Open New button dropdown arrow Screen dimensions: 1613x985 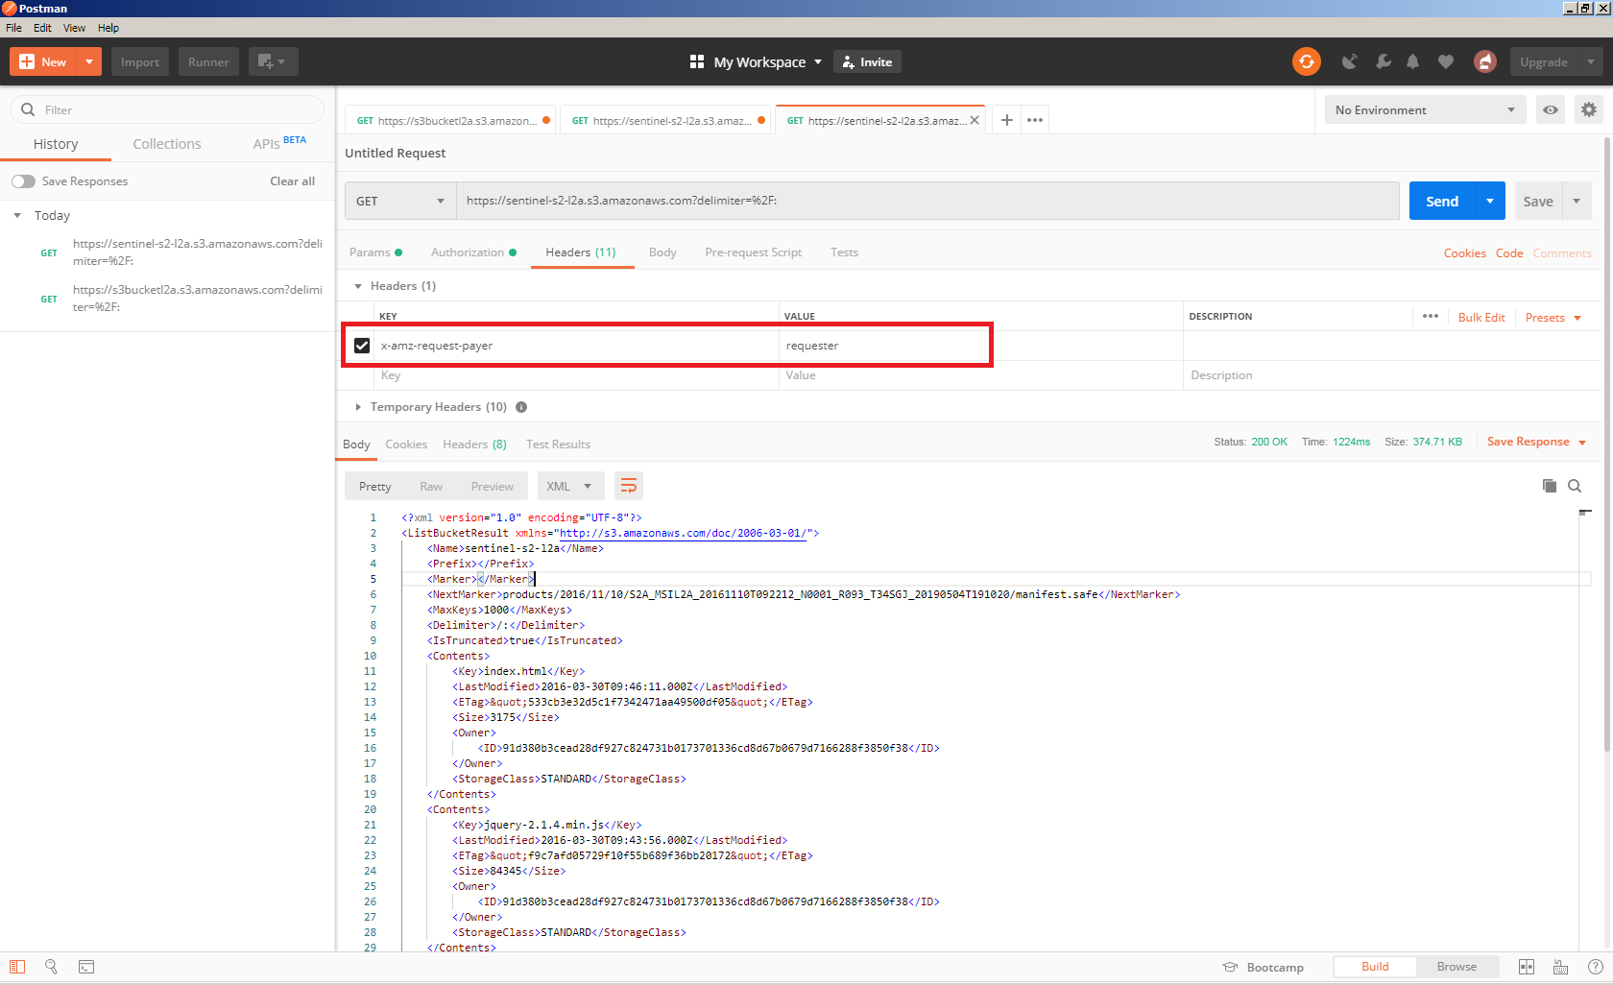[88, 61]
